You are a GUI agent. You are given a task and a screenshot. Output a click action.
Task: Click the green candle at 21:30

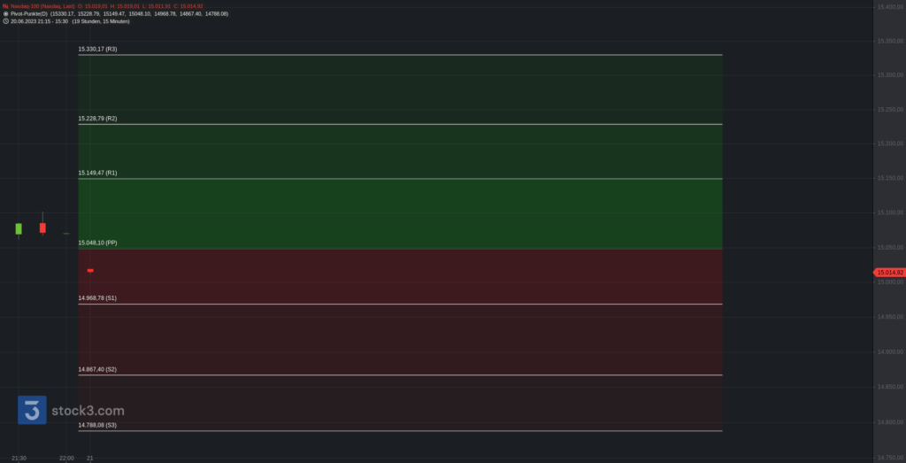[19, 229]
